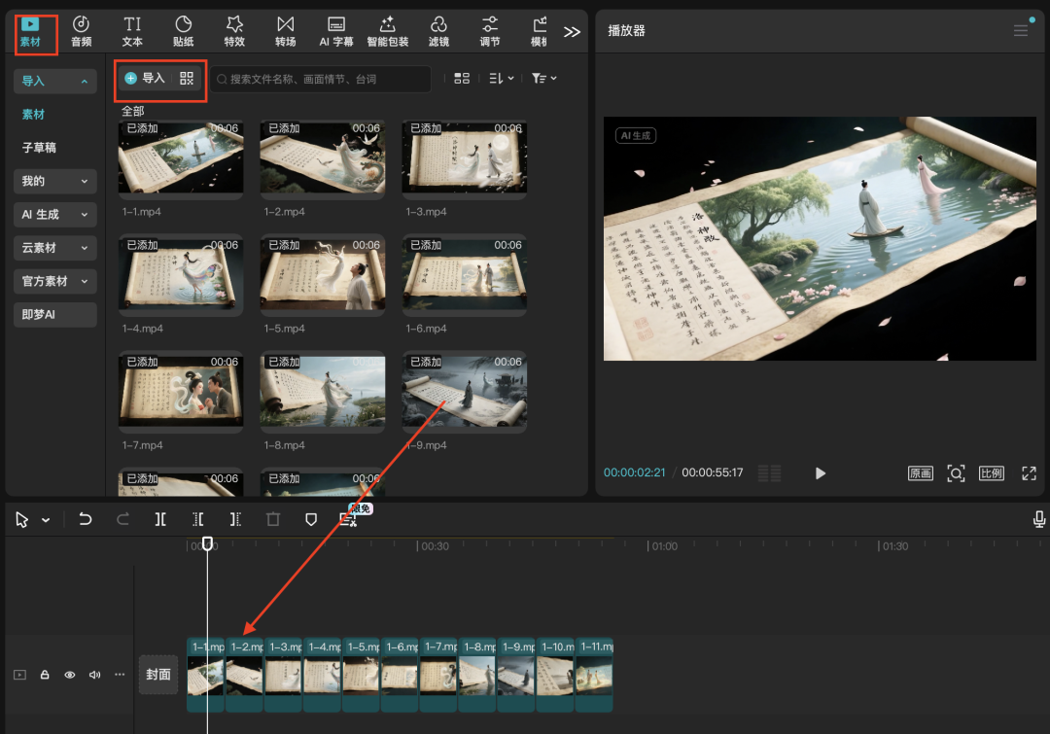
Task: Mute the main video track audio
Action: click(x=95, y=675)
